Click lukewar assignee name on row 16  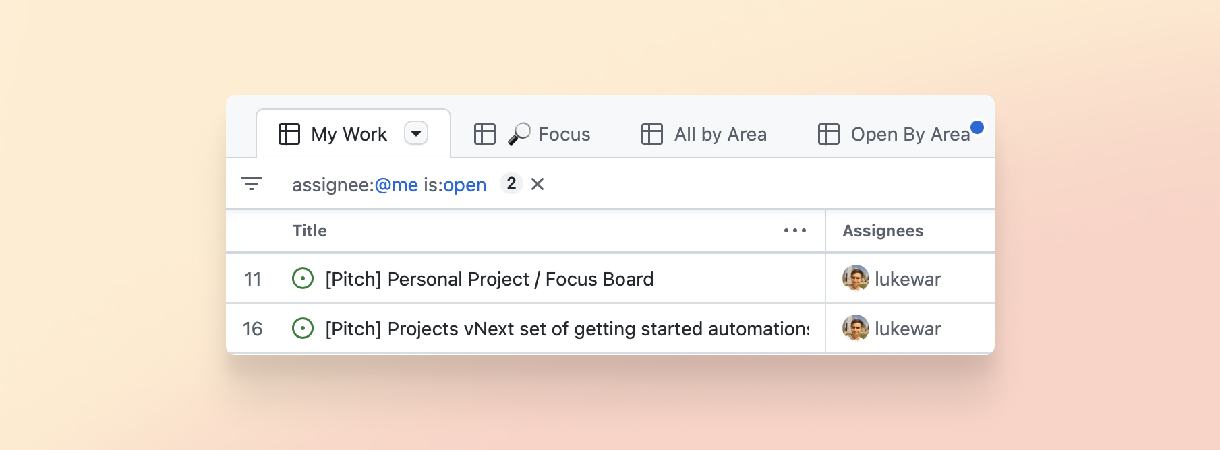pos(907,328)
